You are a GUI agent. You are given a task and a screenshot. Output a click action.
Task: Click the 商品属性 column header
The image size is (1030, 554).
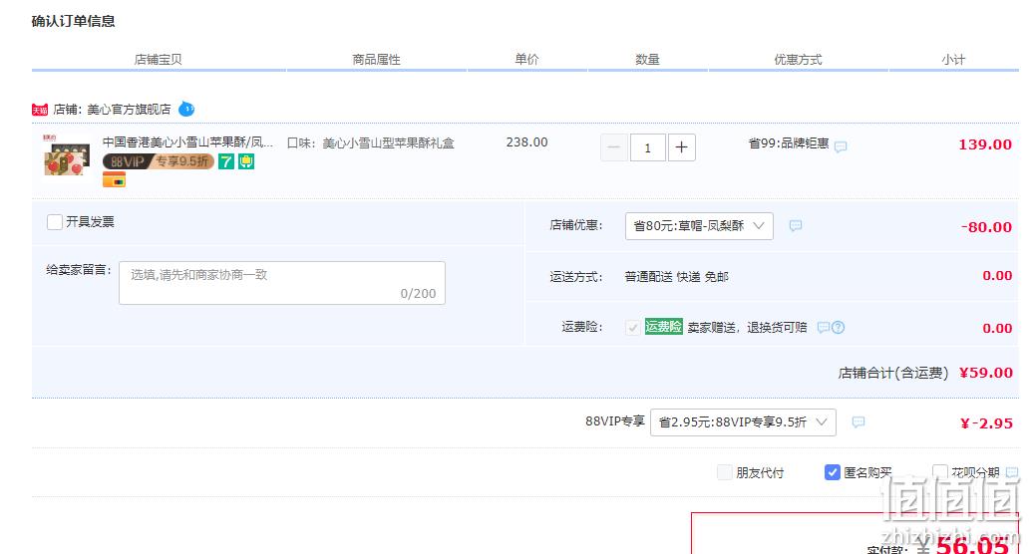pyautogui.click(x=376, y=60)
